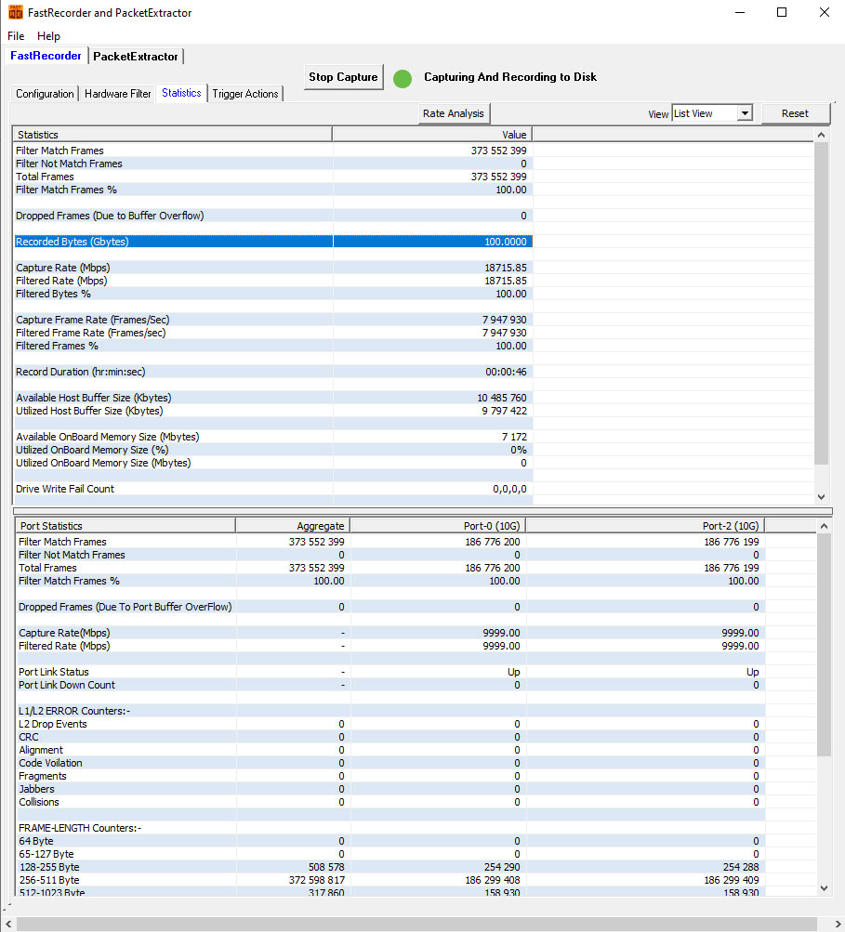Select the 256-511 Byte frame-length row

[390, 880]
